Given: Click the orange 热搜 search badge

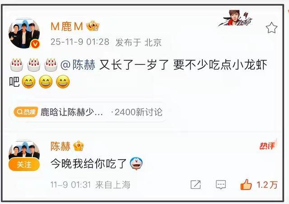Looking at the screenshot, I should click(x=26, y=112).
